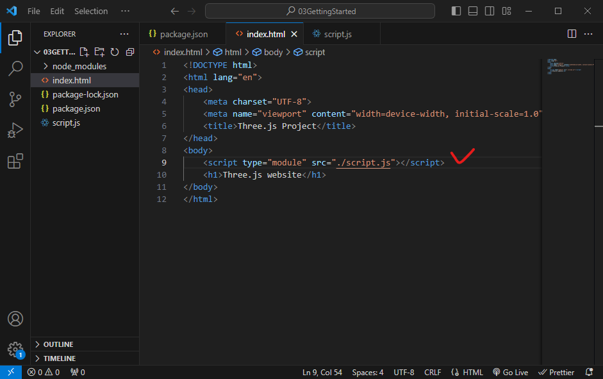The height and width of the screenshot is (379, 603).
Task: Open the Extensions view
Action: tap(15, 161)
